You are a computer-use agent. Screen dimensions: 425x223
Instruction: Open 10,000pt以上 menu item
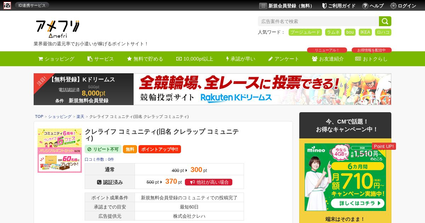click(x=195, y=59)
